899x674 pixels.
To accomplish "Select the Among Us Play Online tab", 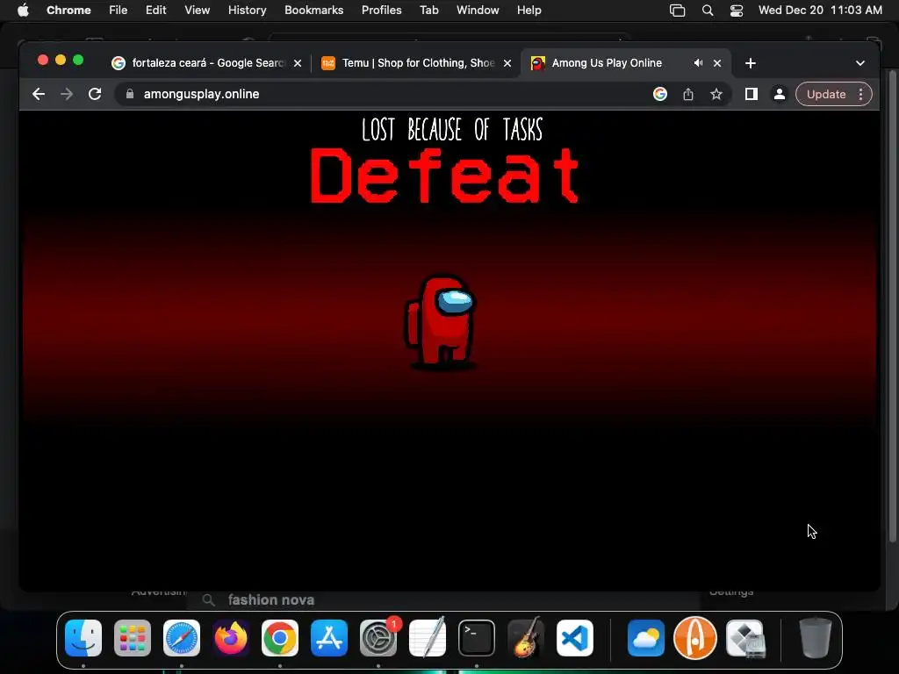I will tap(625, 63).
